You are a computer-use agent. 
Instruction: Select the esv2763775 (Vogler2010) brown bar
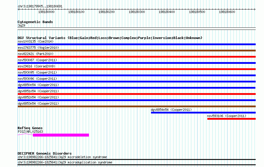pyautogui.click(x=136, y=51)
